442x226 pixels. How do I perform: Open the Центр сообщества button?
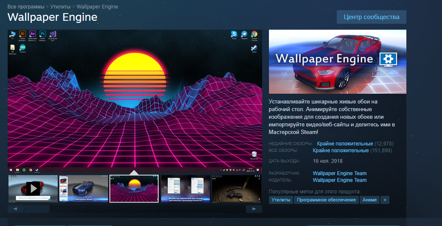pos(371,17)
